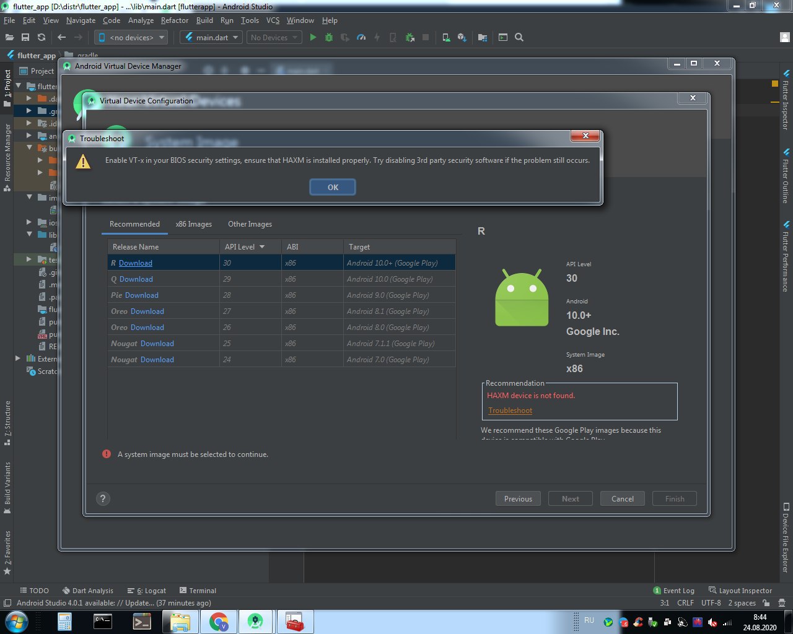Click the Target column header
Image resolution: width=793 pixels, height=634 pixels.
(x=400, y=246)
